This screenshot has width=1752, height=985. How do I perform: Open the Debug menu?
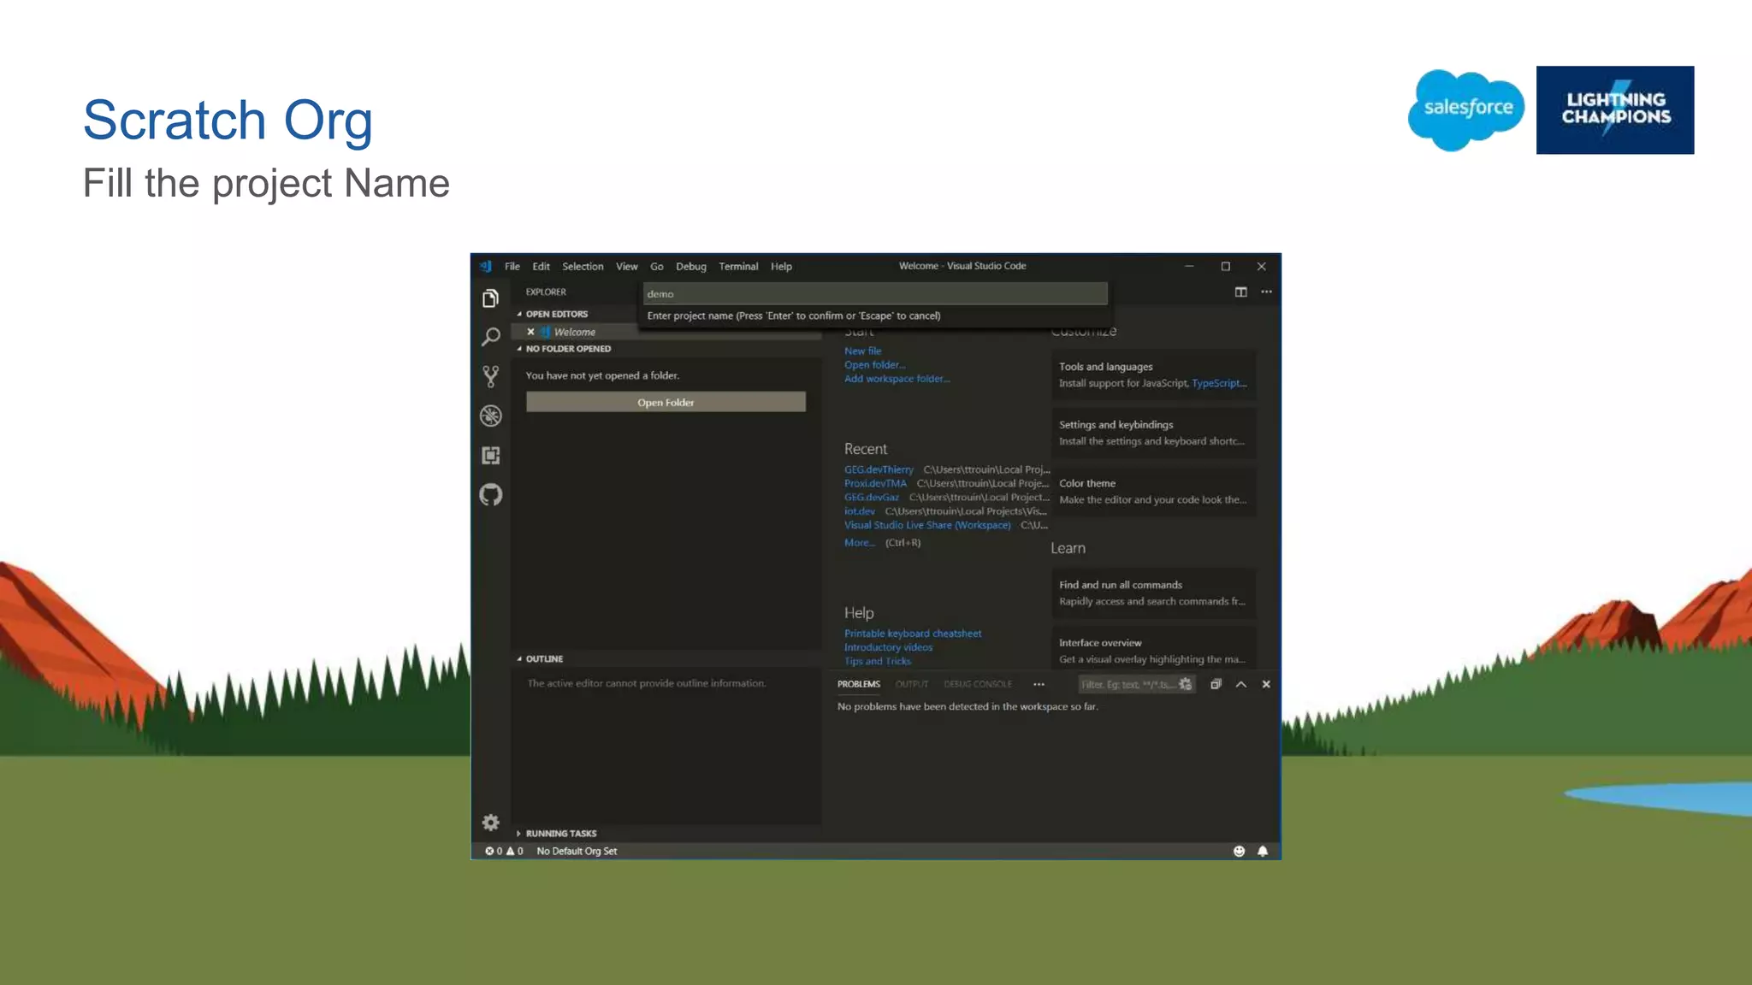690,266
